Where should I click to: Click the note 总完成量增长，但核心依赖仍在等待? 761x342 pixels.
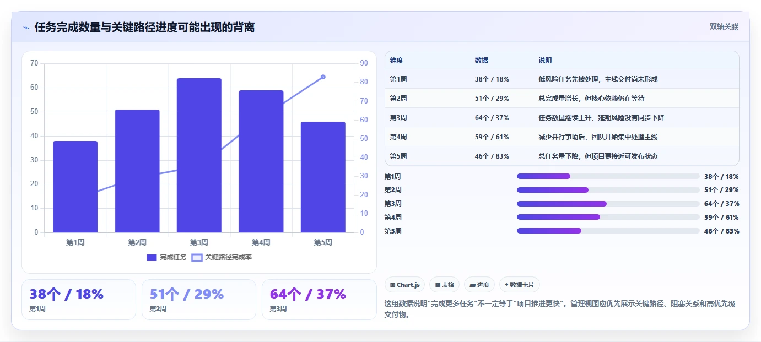(x=591, y=99)
